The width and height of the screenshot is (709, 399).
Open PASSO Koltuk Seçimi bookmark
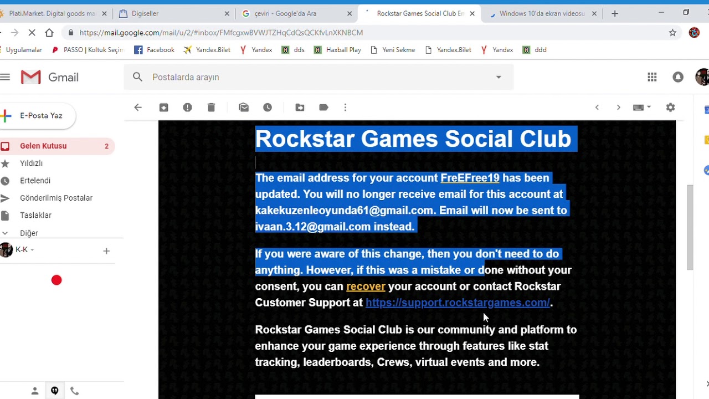(88, 50)
